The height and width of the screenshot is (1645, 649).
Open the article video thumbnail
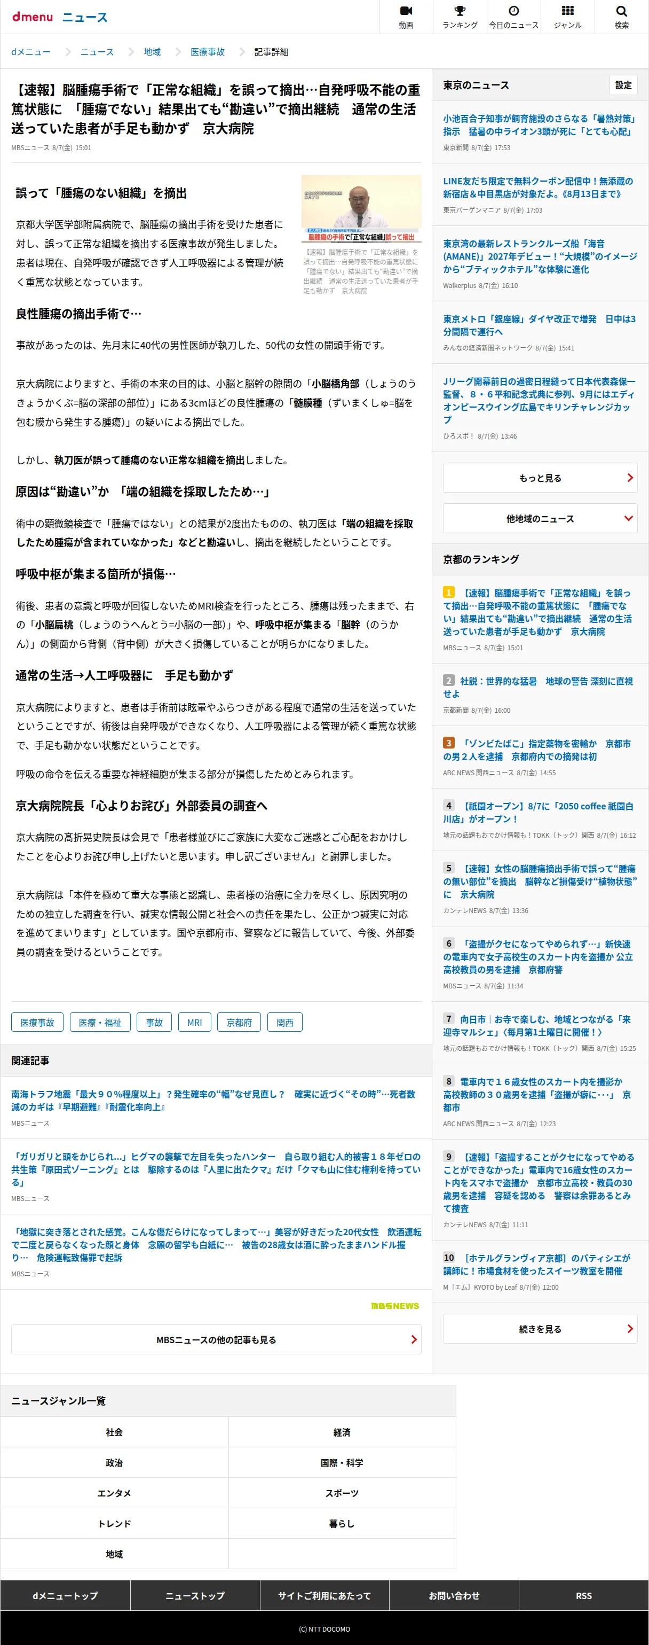click(x=361, y=209)
